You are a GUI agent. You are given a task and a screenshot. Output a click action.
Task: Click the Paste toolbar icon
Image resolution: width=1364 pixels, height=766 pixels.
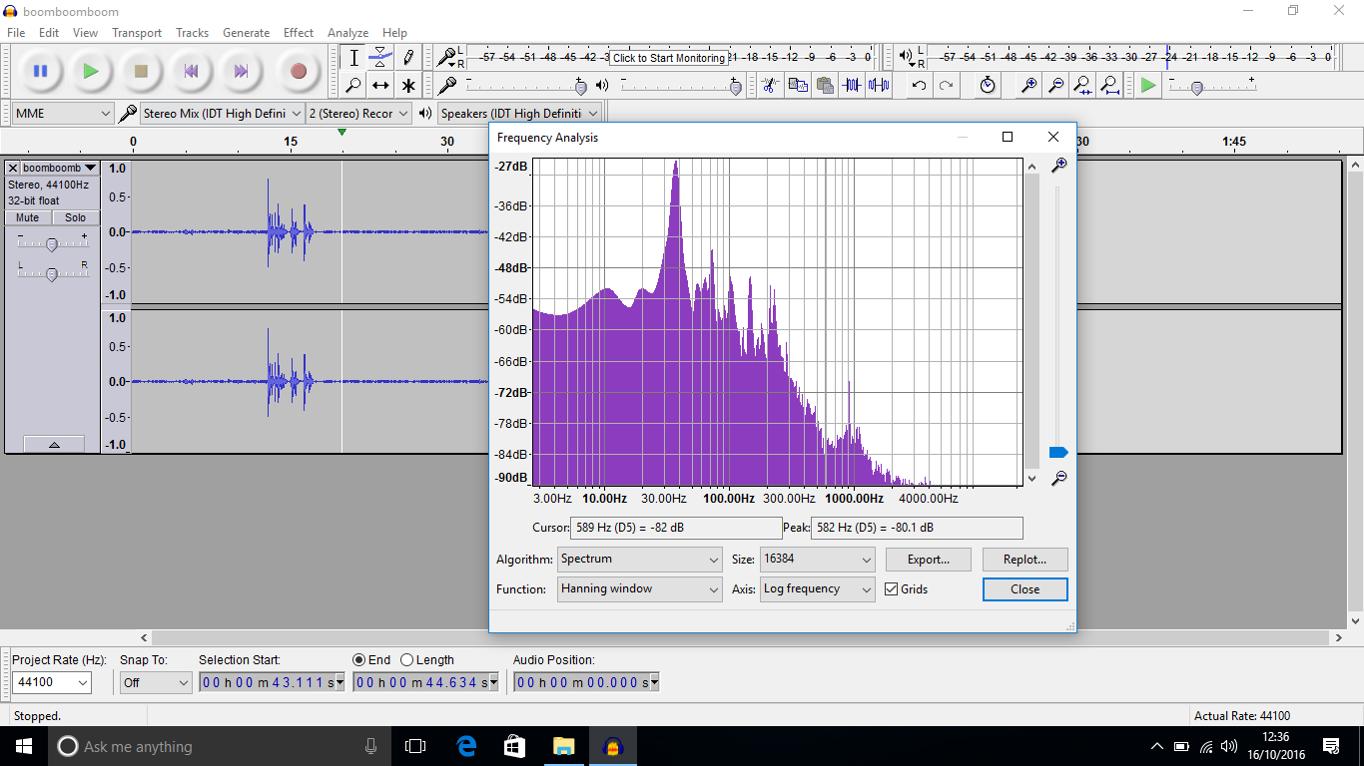pyautogui.click(x=824, y=85)
